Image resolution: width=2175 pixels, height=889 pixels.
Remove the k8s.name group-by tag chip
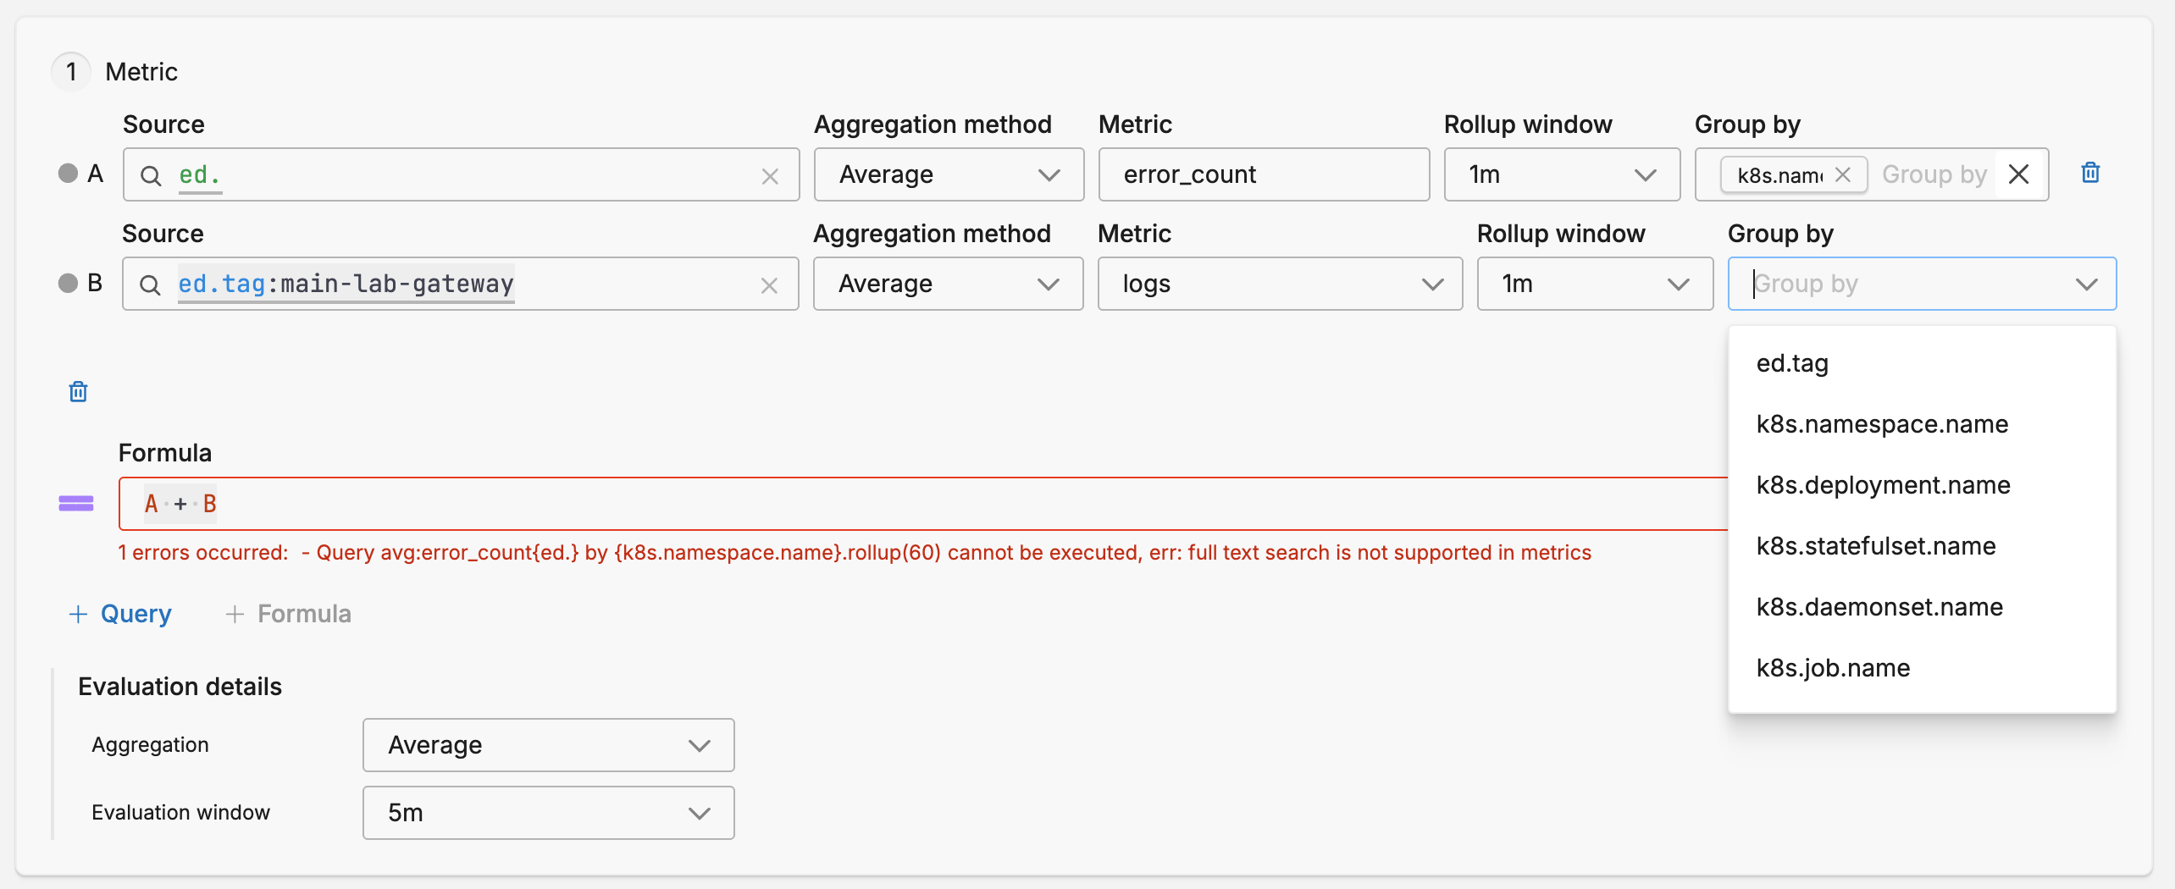pos(1842,174)
